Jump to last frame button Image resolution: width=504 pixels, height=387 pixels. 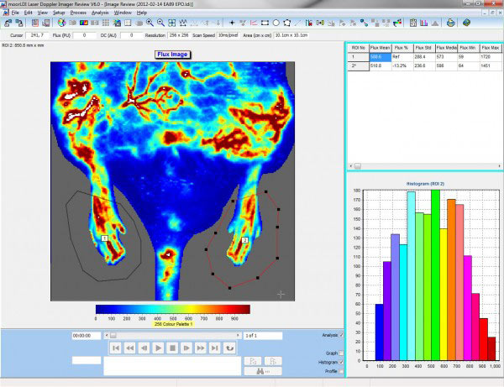(215, 348)
